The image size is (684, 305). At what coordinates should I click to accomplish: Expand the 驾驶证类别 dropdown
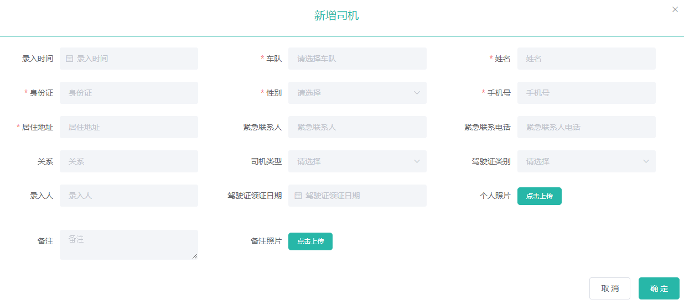tap(586, 161)
